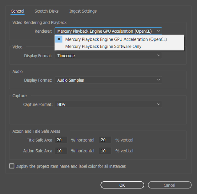Click Title Safe Area horizontal percentage field

coord(61,140)
